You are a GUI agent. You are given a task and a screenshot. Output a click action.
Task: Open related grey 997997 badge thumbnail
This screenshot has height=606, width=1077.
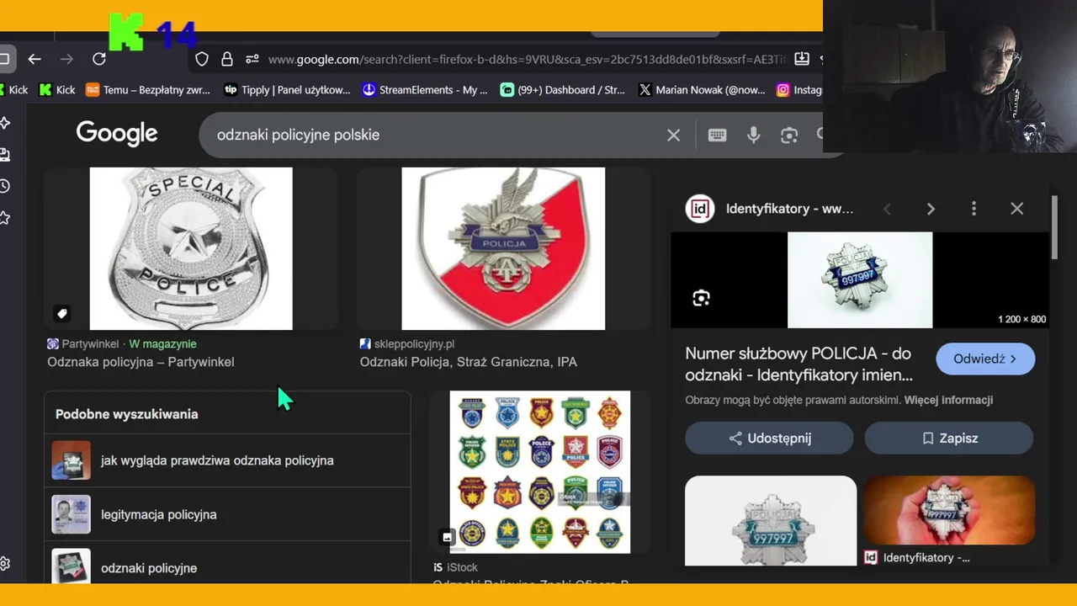click(771, 521)
